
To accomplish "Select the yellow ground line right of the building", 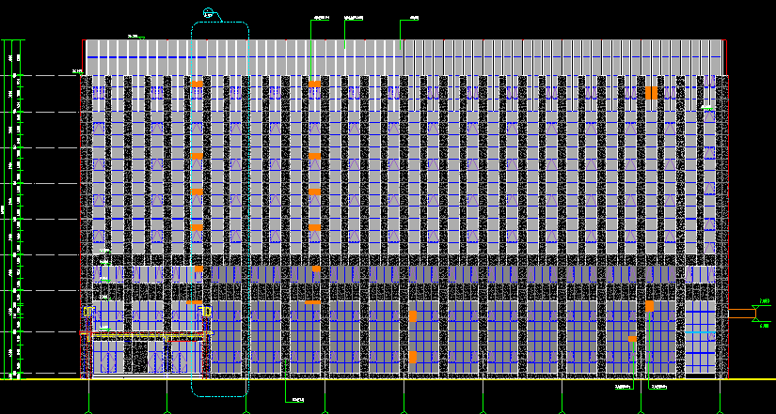I will 752,379.
